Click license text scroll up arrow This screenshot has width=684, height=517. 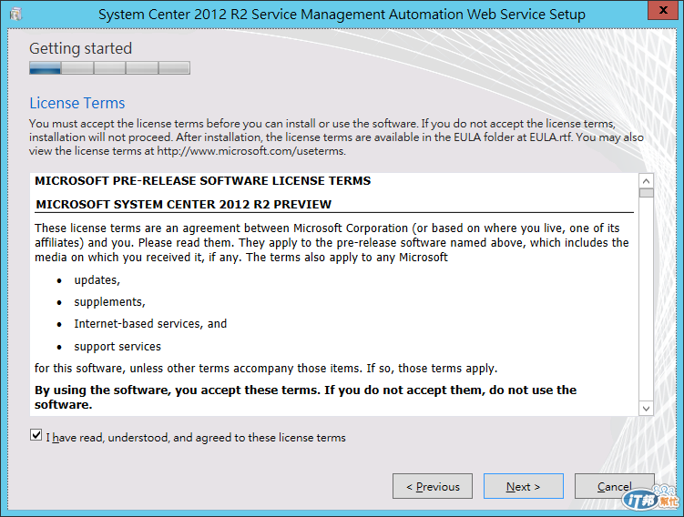[x=646, y=180]
